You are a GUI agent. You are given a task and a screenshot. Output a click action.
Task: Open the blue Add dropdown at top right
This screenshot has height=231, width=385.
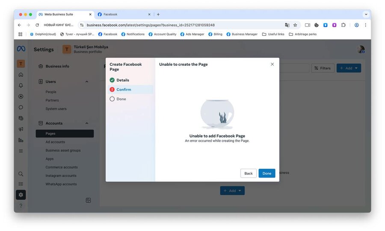[349, 68]
